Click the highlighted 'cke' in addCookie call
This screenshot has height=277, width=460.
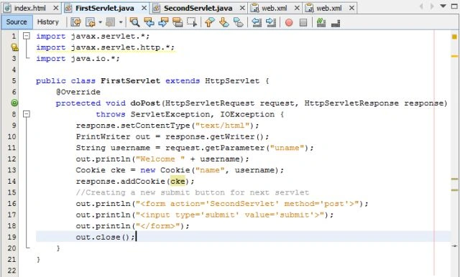[x=178, y=182]
